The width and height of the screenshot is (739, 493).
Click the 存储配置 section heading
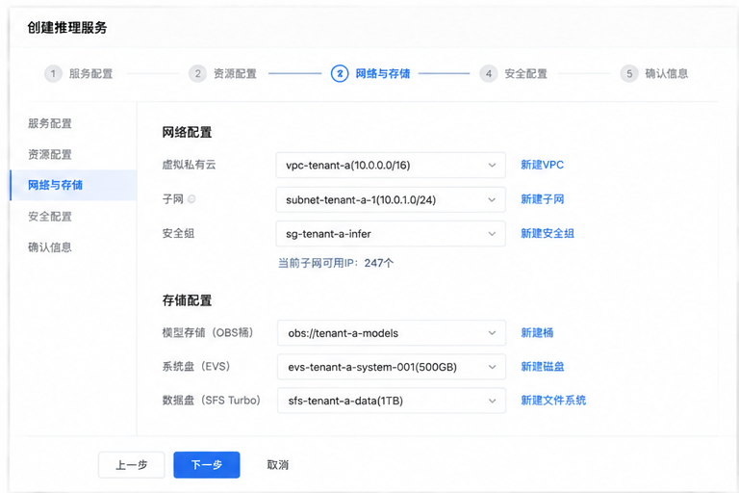coord(187,300)
